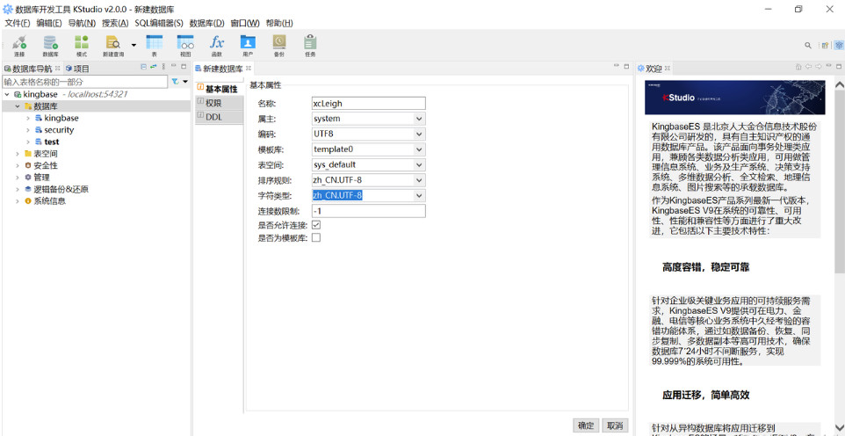
Task: Open the 排序规则 dropdown
Action: pyautogui.click(x=419, y=180)
